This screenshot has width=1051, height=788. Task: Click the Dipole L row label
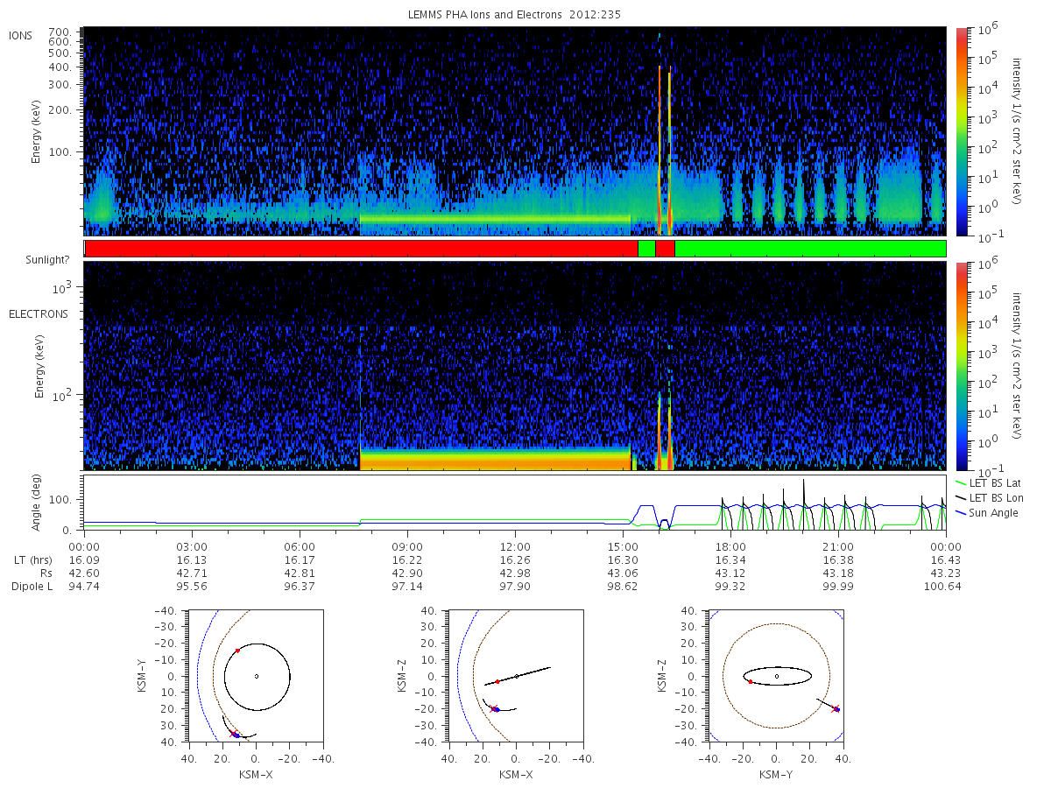[32, 586]
